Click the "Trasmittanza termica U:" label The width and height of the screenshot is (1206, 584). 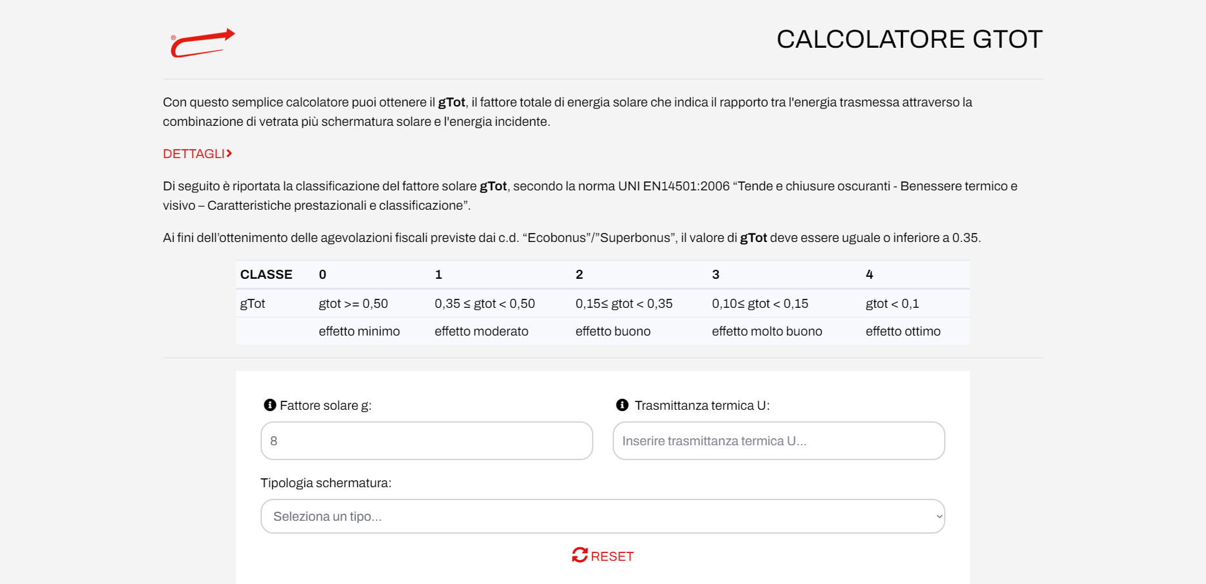702,405
